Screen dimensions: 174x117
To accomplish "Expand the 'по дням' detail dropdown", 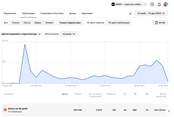I will click(69, 34).
